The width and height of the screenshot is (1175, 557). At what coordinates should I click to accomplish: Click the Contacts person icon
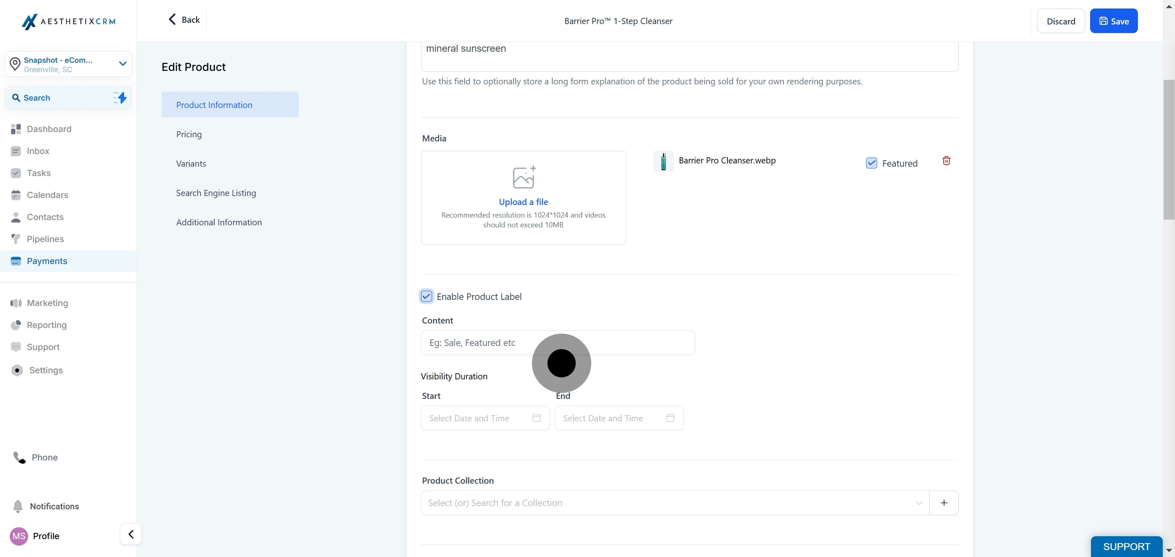(x=16, y=217)
